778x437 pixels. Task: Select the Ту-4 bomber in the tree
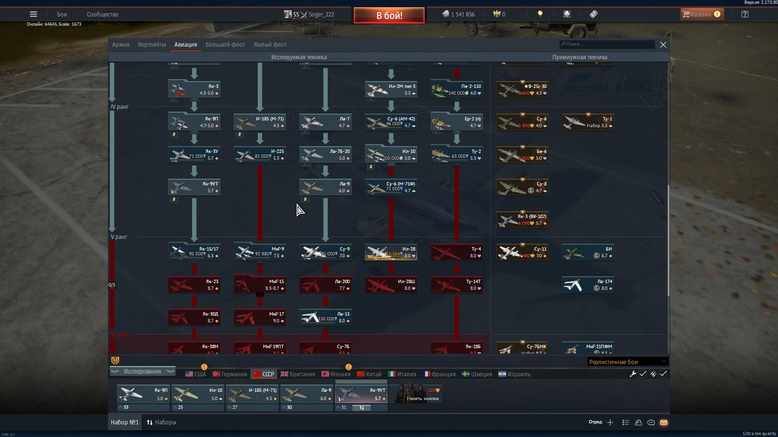click(x=457, y=252)
